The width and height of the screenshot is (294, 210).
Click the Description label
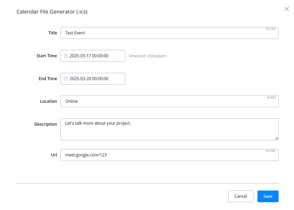[45, 124]
